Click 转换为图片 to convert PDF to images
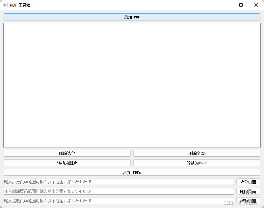 pos(67,163)
